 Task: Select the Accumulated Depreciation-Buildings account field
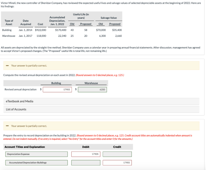[x=36, y=163]
